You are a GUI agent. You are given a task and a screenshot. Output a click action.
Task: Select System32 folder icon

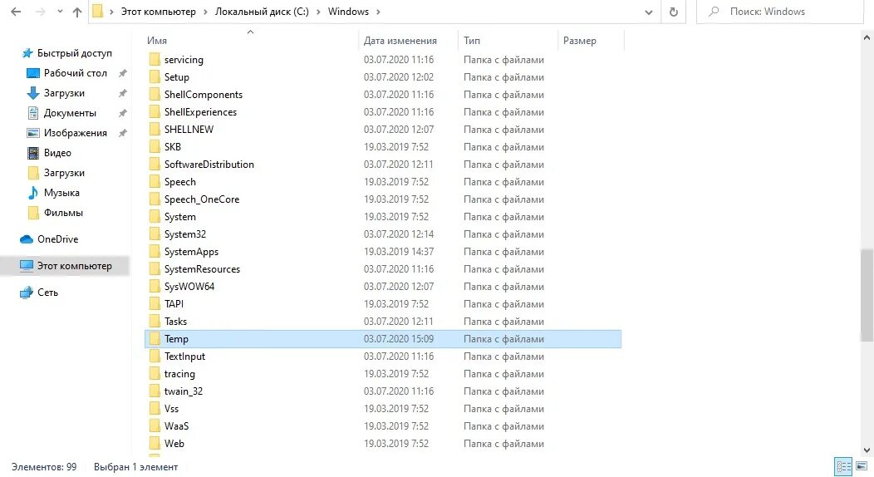(x=155, y=234)
